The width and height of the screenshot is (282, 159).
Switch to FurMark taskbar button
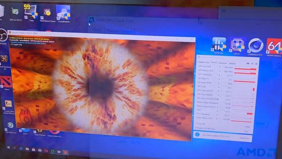tap(66, 152)
